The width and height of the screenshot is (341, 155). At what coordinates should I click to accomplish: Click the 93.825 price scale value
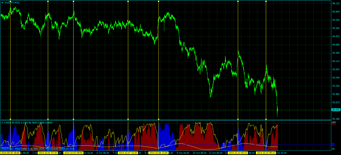coord(336,69)
